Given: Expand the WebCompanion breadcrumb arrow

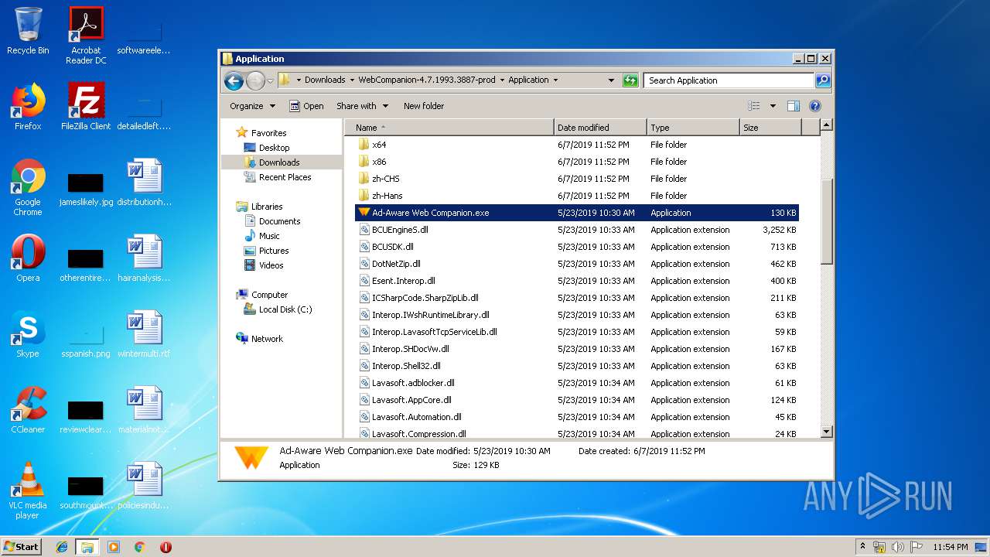Looking at the screenshot, I should 502,80.
